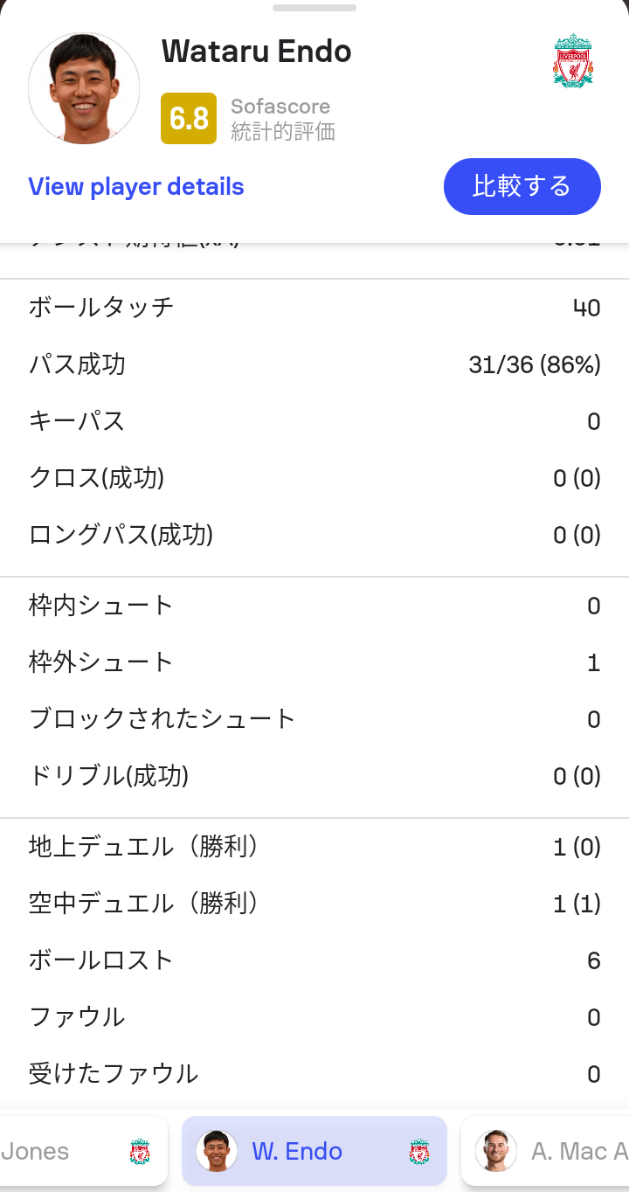Tap the ボールロスト stat row
Screen dimensions: 629x1192
314,960
